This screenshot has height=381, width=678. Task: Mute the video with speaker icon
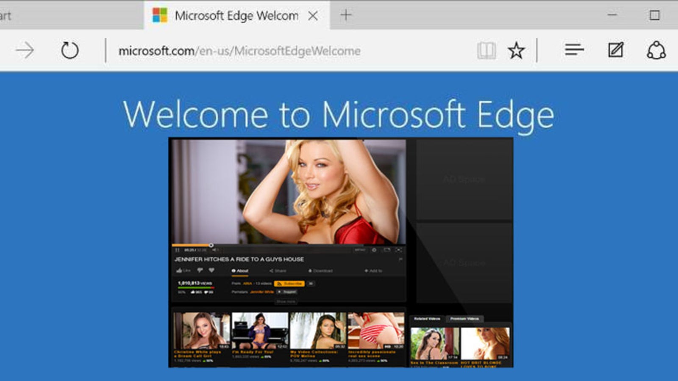[215, 250]
